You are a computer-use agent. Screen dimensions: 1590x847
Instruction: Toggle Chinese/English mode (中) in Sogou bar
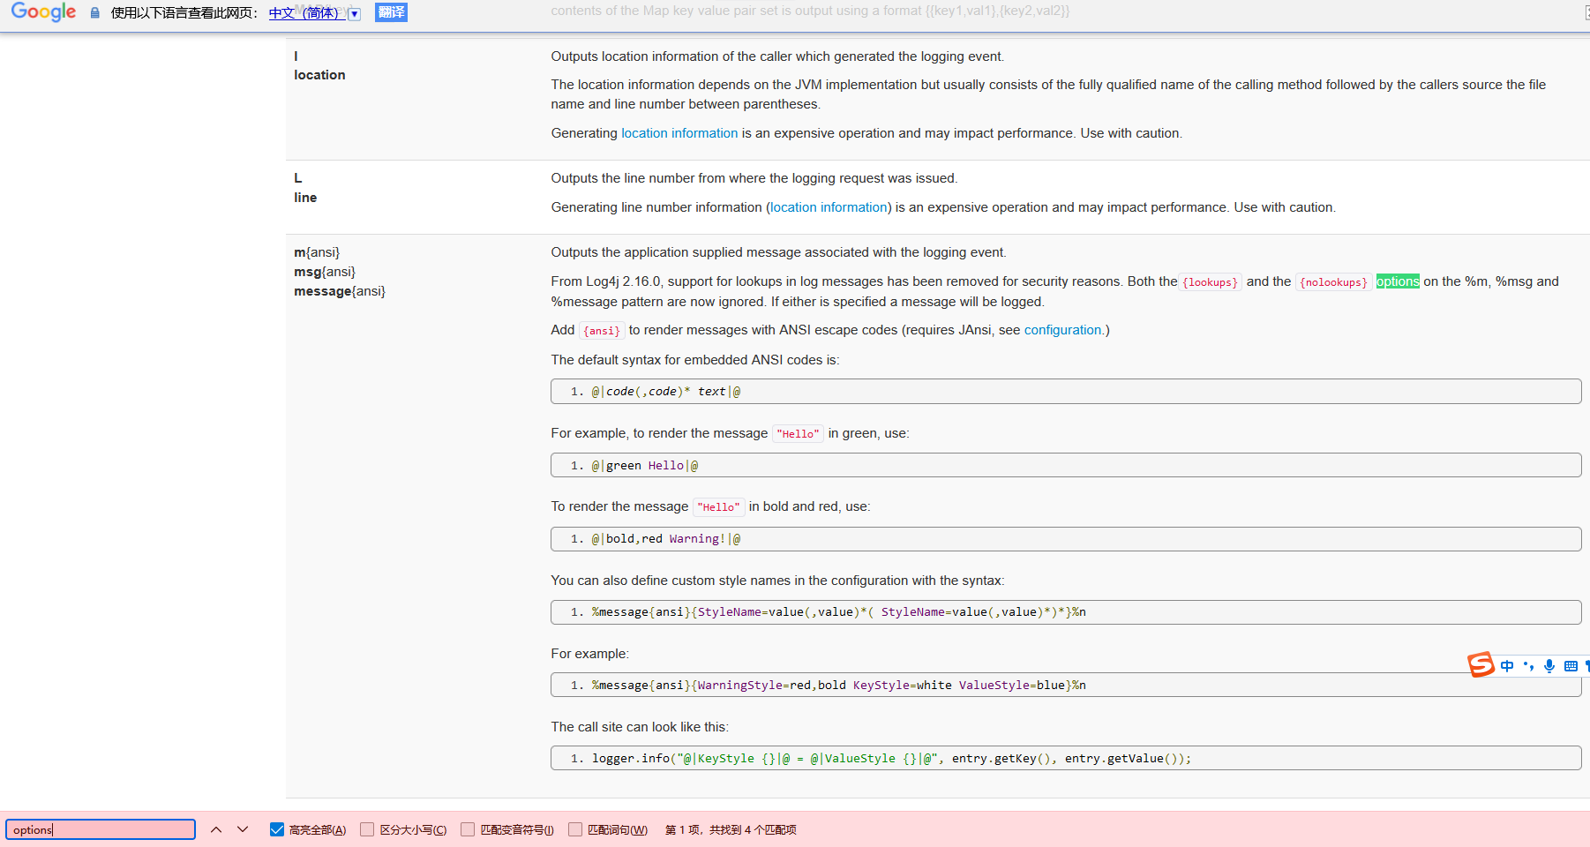(1507, 666)
